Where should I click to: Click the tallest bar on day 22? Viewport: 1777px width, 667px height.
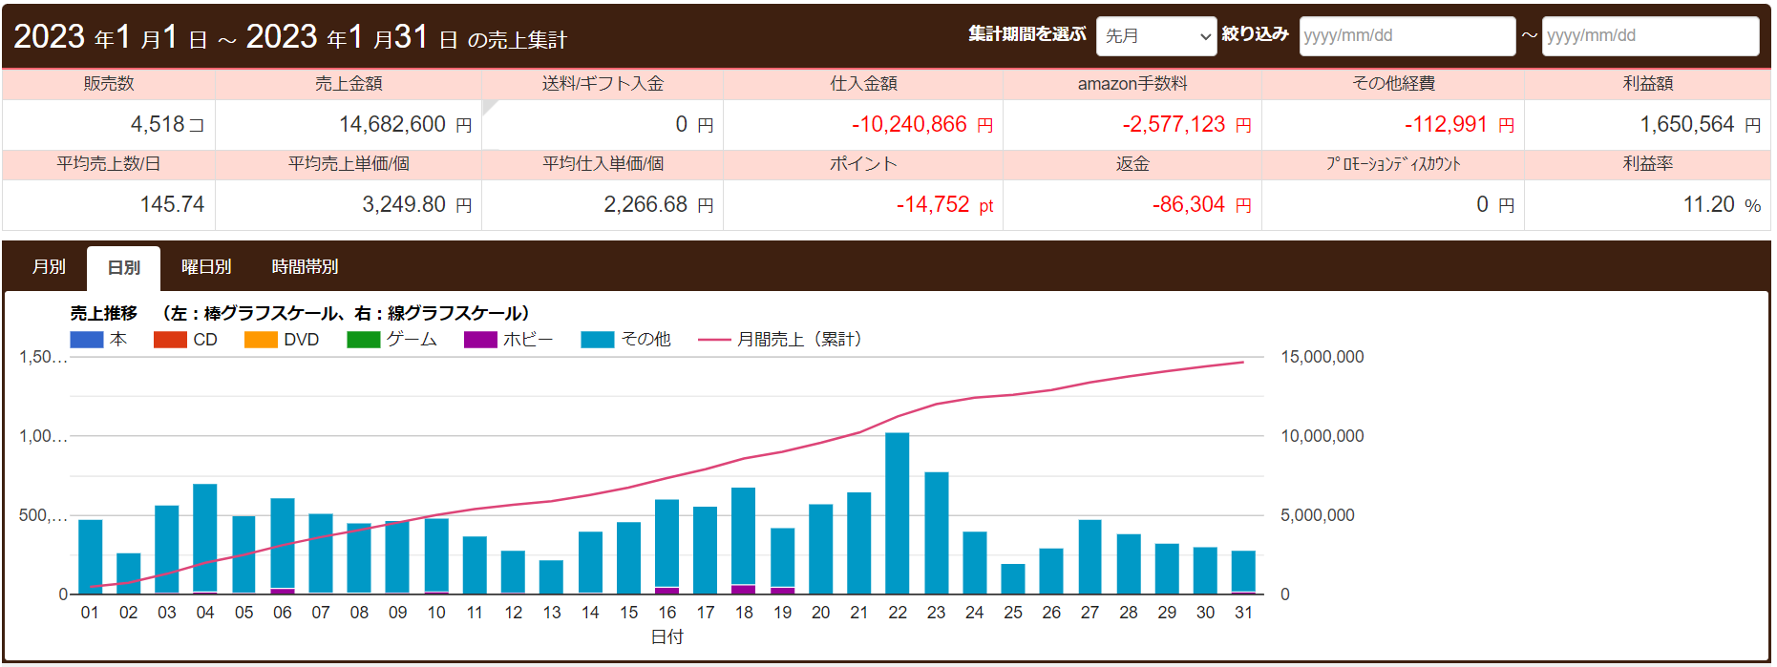pyautogui.click(x=897, y=513)
